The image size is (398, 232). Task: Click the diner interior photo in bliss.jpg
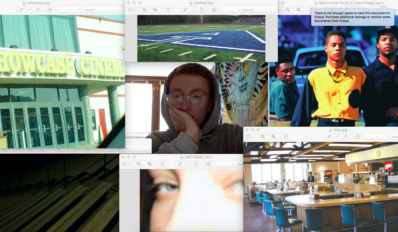point(321,187)
